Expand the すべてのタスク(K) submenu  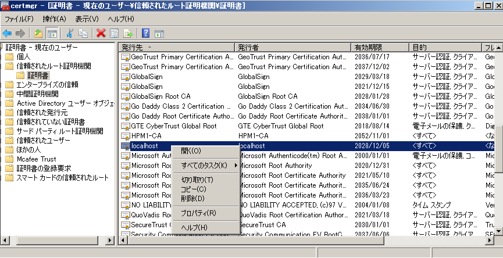click(205, 166)
